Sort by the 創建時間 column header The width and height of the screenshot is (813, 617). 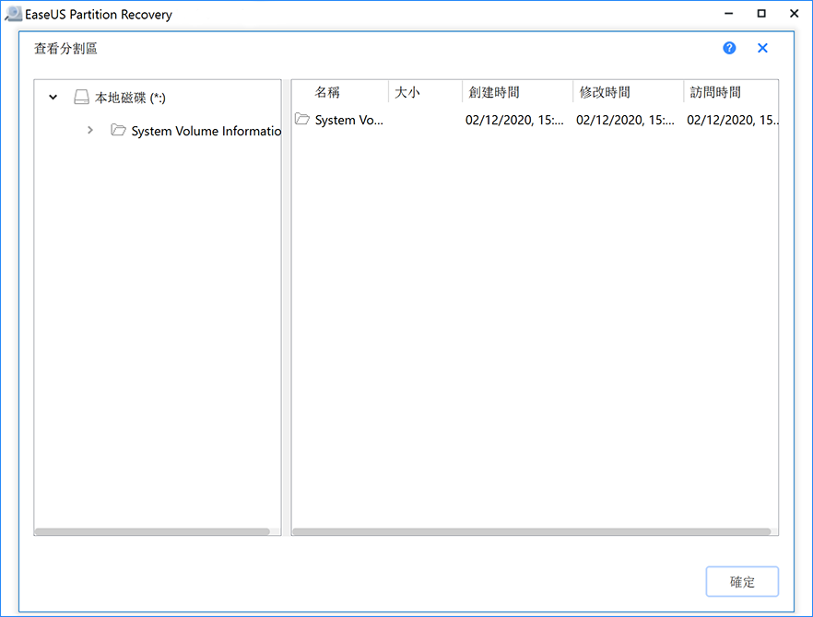coord(494,92)
